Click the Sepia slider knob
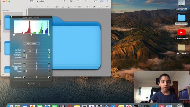 click(26, 71)
